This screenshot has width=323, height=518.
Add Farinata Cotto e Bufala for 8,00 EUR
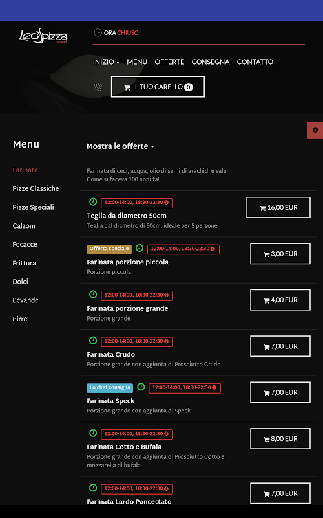tap(280, 439)
